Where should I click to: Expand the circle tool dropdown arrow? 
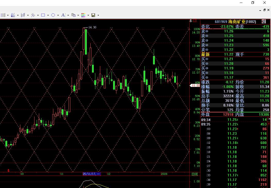58,15
